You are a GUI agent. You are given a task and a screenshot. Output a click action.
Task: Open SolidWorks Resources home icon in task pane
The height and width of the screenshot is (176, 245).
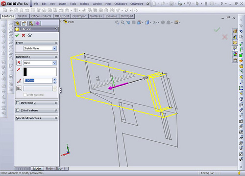pyautogui.click(x=235, y=31)
